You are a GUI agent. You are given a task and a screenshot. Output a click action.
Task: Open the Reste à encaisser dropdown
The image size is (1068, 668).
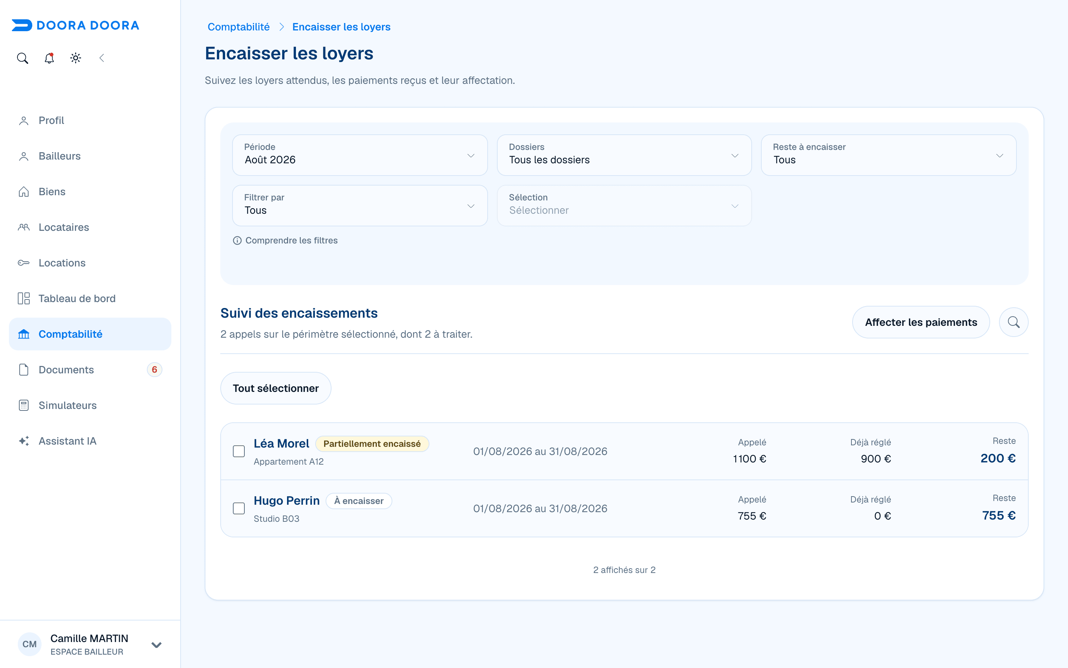(x=889, y=155)
